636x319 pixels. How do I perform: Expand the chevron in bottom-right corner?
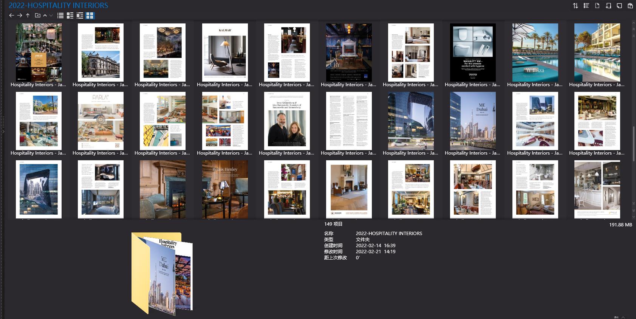click(623, 317)
